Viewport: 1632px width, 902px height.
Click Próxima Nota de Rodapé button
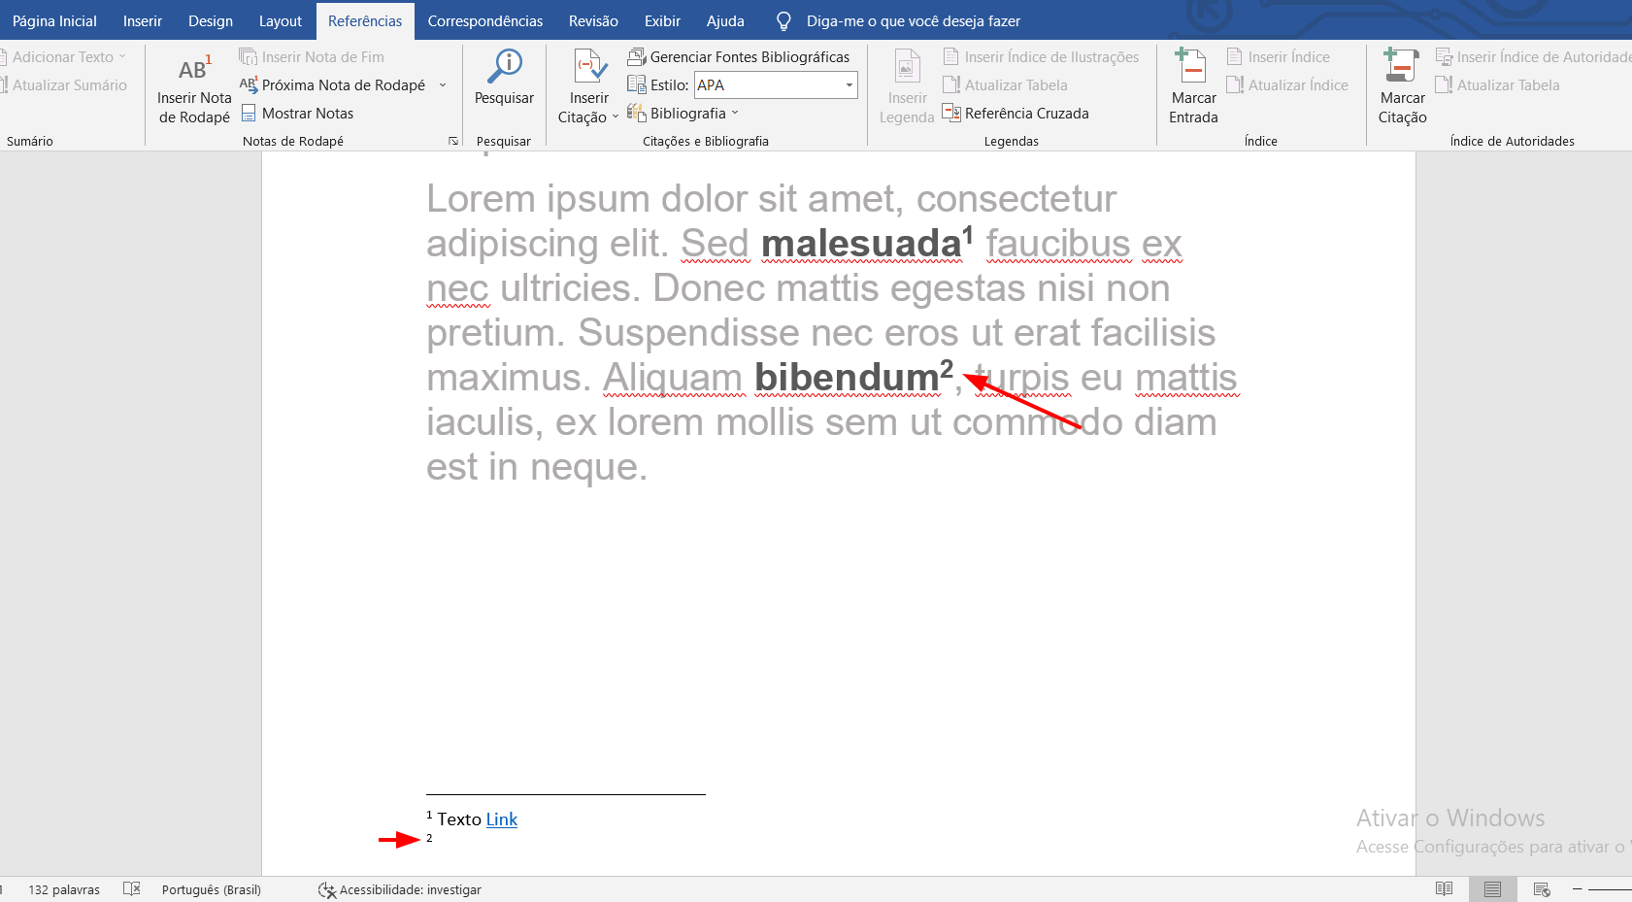pos(332,85)
